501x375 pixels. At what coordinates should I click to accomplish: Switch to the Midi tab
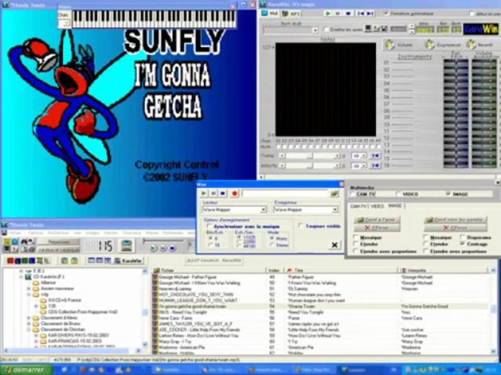[269, 14]
